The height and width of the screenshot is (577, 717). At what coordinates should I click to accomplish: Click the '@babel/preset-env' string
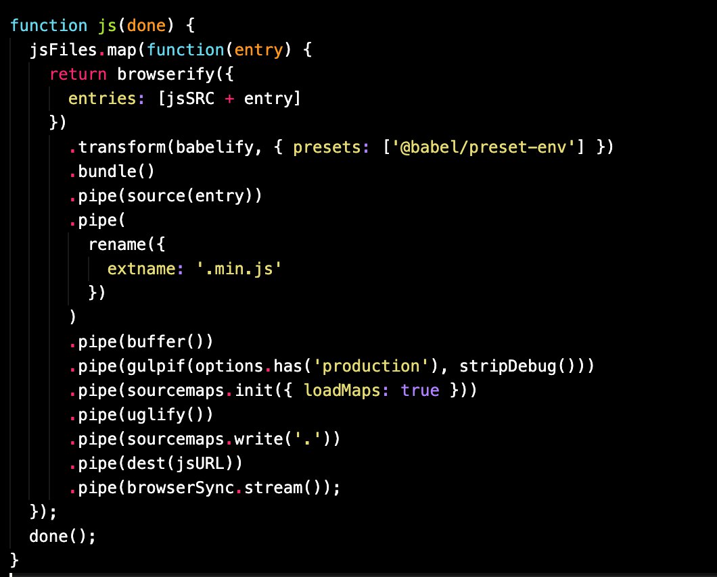[484, 147]
